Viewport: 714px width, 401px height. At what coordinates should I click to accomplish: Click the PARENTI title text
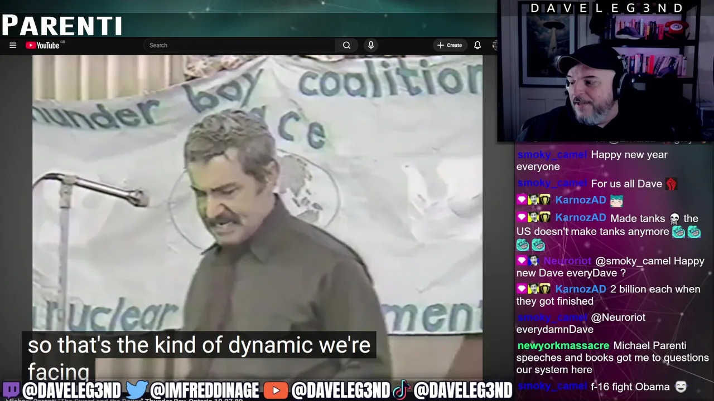(x=62, y=25)
